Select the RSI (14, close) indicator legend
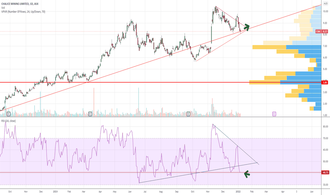330x195 pixels. click(x=8, y=121)
